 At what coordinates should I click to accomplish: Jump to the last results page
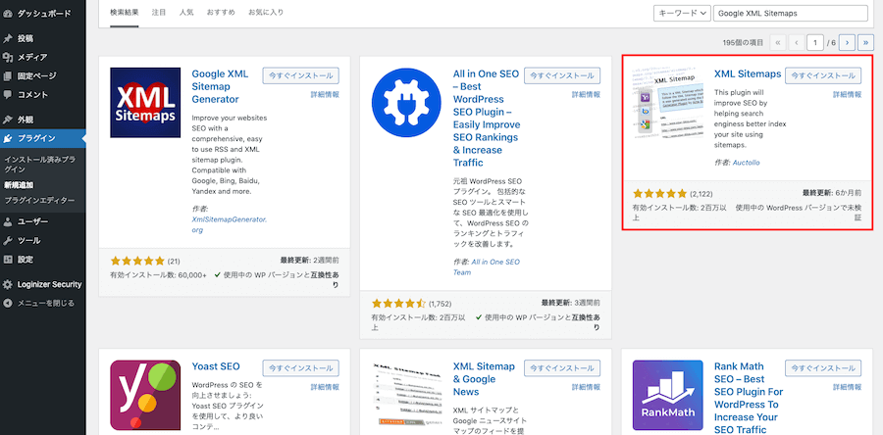pyautogui.click(x=865, y=42)
